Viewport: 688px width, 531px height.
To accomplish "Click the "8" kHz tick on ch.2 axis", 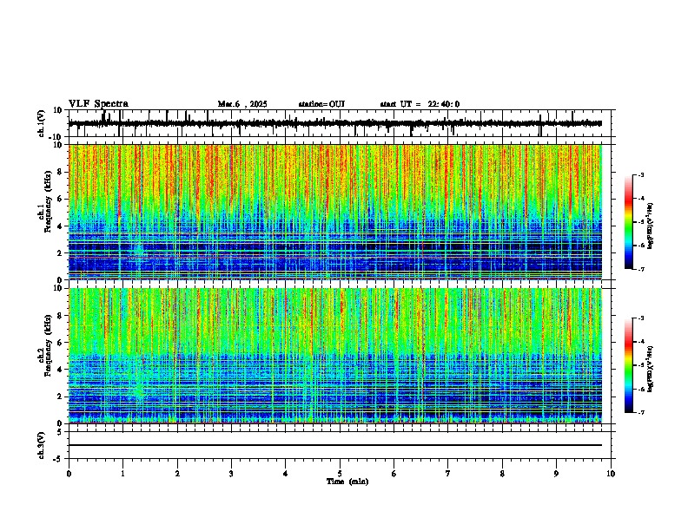I will [x=60, y=316].
